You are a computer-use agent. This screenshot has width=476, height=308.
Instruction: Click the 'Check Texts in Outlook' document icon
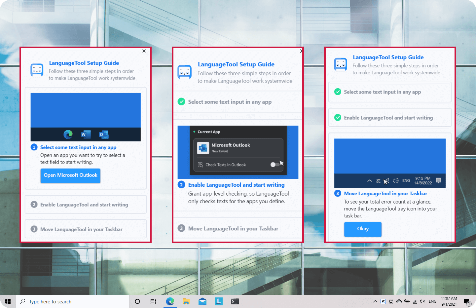click(200, 165)
